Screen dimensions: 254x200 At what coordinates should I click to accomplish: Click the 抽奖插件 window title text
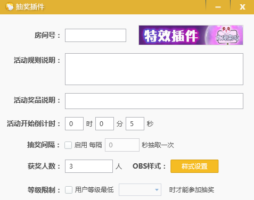(x=30, y=7)
